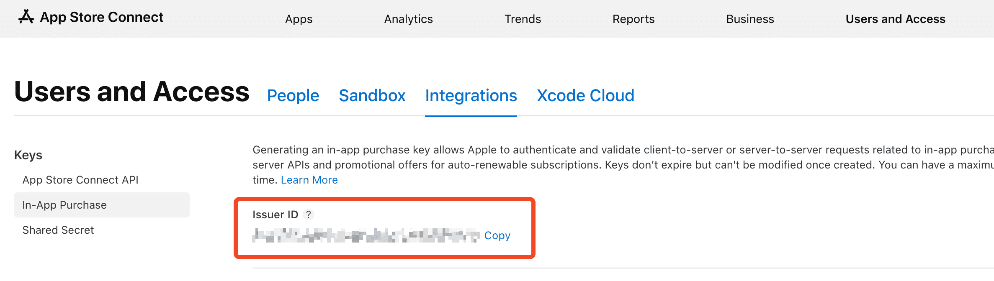Open Apps in the top navigation

(299, 19)
